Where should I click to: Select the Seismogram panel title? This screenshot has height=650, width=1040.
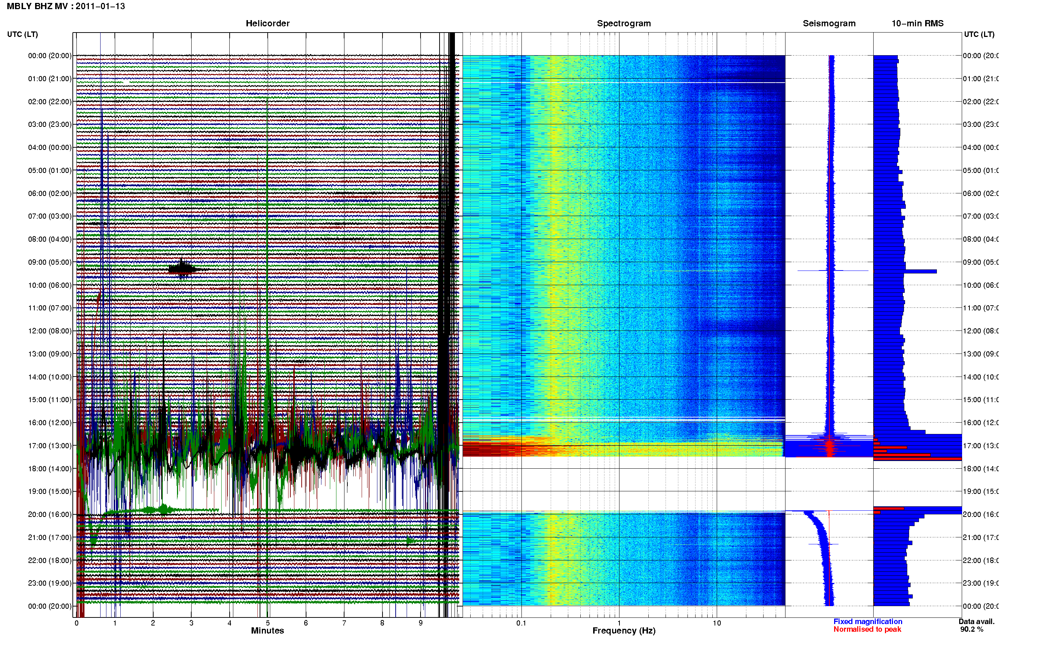point(829,24)
